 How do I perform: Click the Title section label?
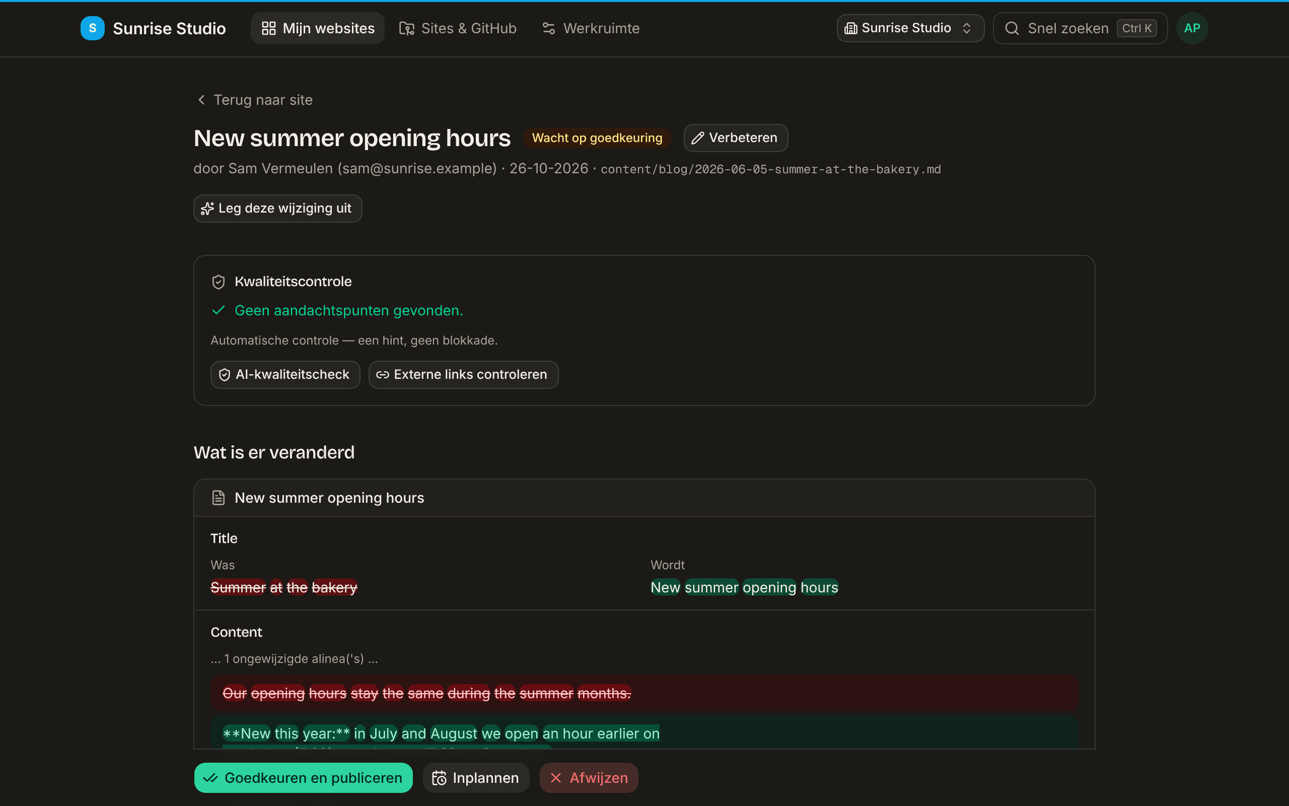224,539
